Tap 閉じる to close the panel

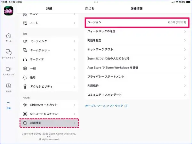(90, 9)
